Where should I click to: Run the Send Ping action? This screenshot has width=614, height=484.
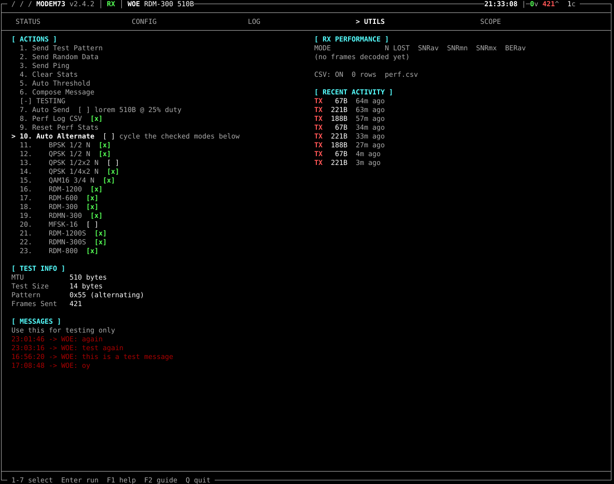click(x=45, y=66)
